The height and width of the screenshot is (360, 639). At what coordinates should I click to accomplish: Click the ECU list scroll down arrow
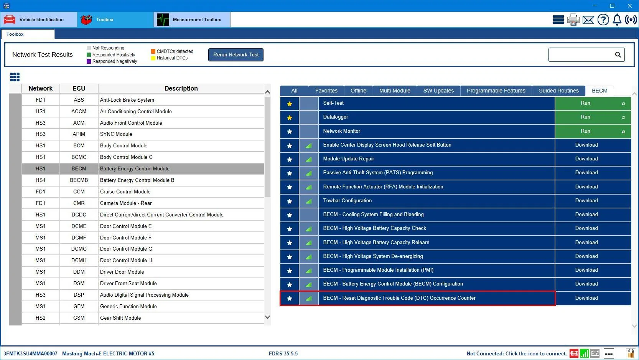(x=267, y=317)
